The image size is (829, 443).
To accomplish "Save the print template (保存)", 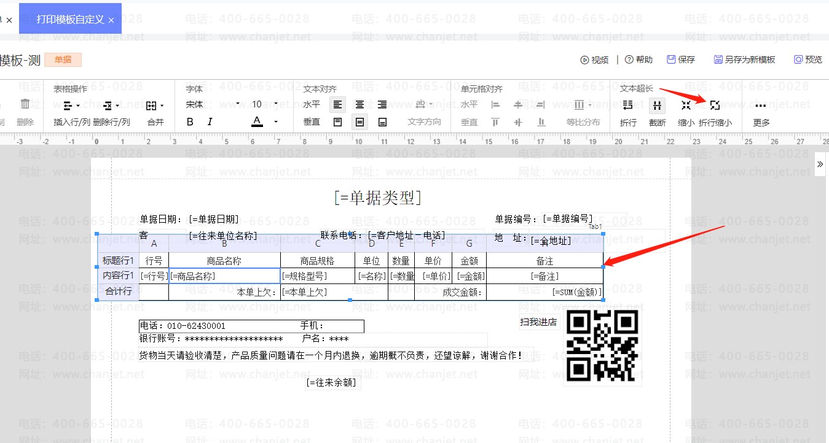I will tap(681, 60).
